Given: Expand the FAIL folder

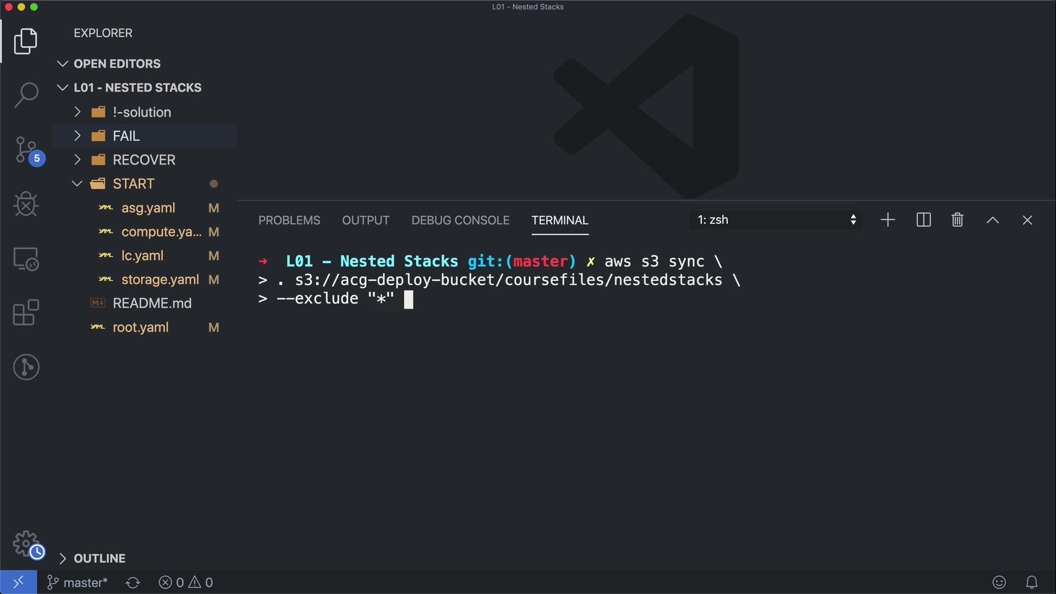Looking at the screenshot, I should [126, 136].
